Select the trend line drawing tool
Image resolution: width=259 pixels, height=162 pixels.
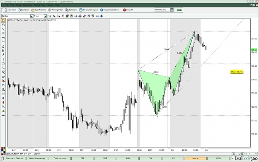[x=3, y=29]
